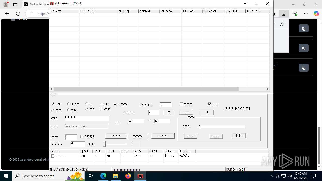322x181 pixels.
Task: Click the Linux#arm app icon in title bar
Action: [x=52, y=3]
